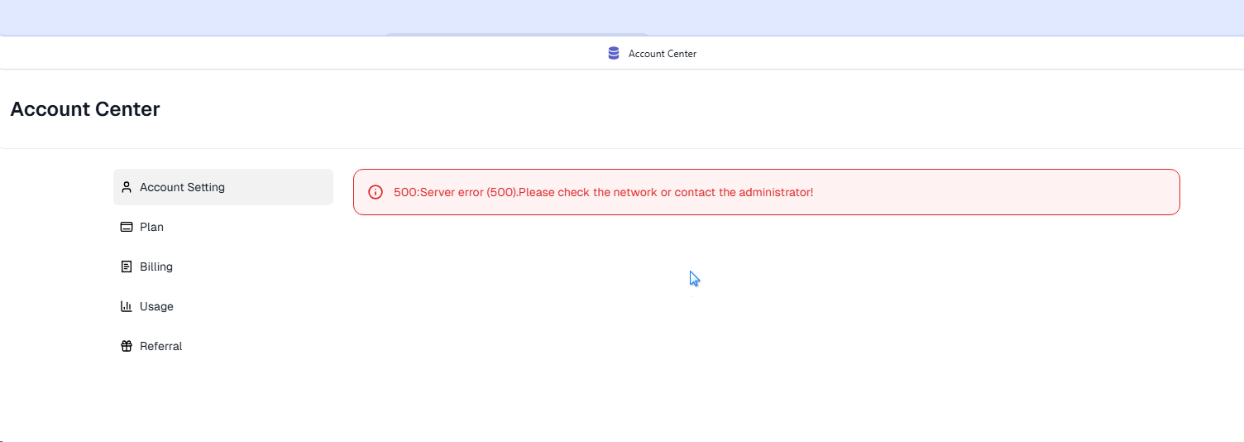Click the 500 server error message text

pyautogui.click(x=603, y=192)
